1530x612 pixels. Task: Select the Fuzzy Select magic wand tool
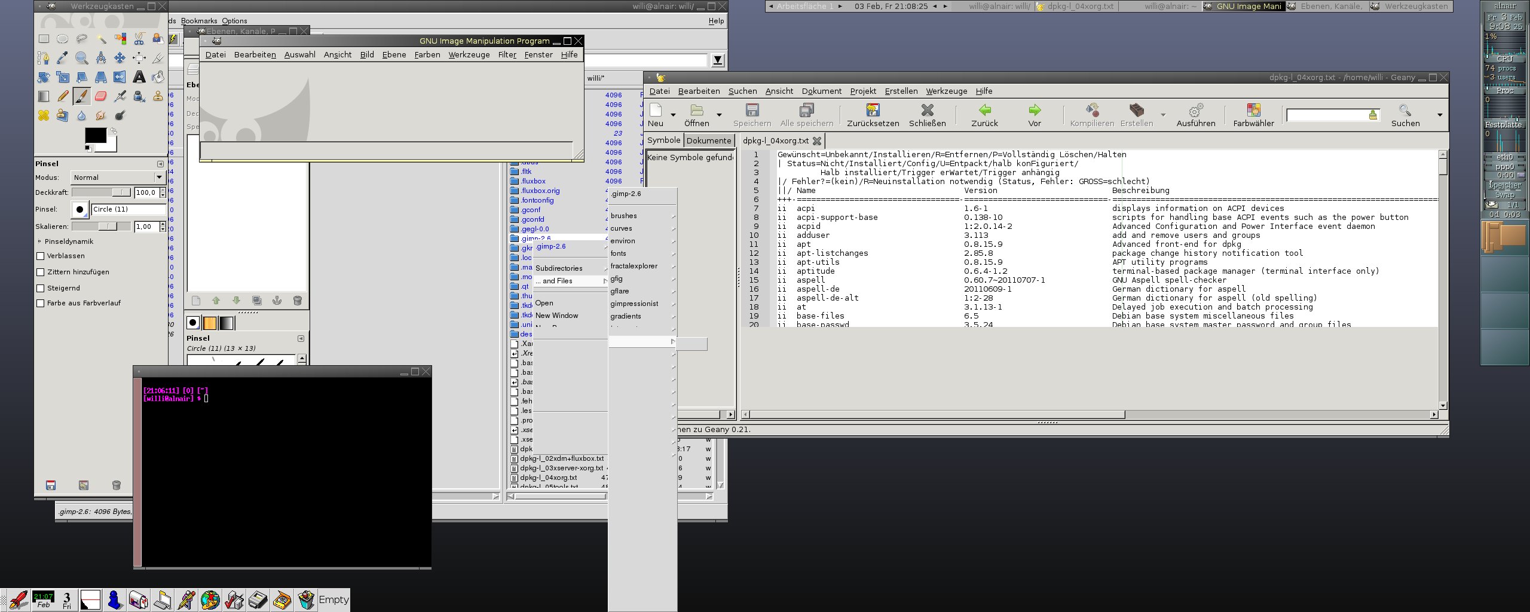click(x=101, y=39)
